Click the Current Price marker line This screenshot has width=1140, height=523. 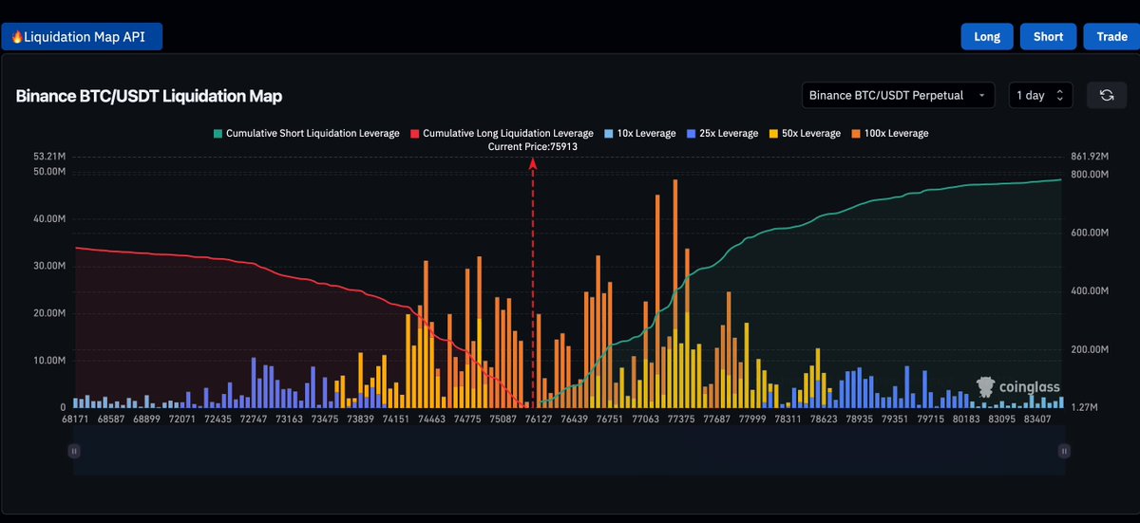(x=533, y=283)
